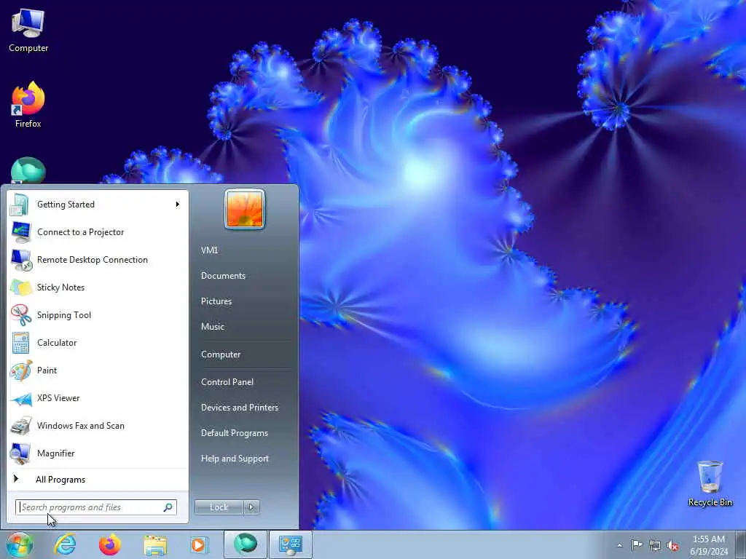This screenshot has width=746, height=559.
Task: Click the Computer desktop icon
Action: pos(28,31)
